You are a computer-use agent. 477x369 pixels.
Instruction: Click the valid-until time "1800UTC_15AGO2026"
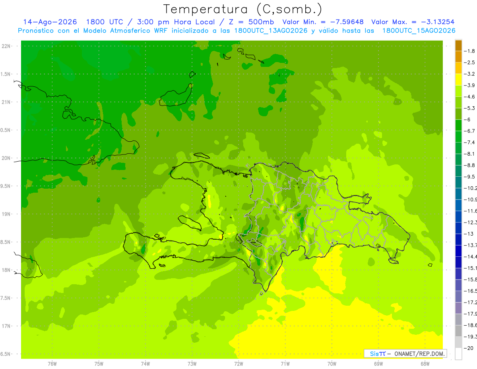click(x=419, y=31)
